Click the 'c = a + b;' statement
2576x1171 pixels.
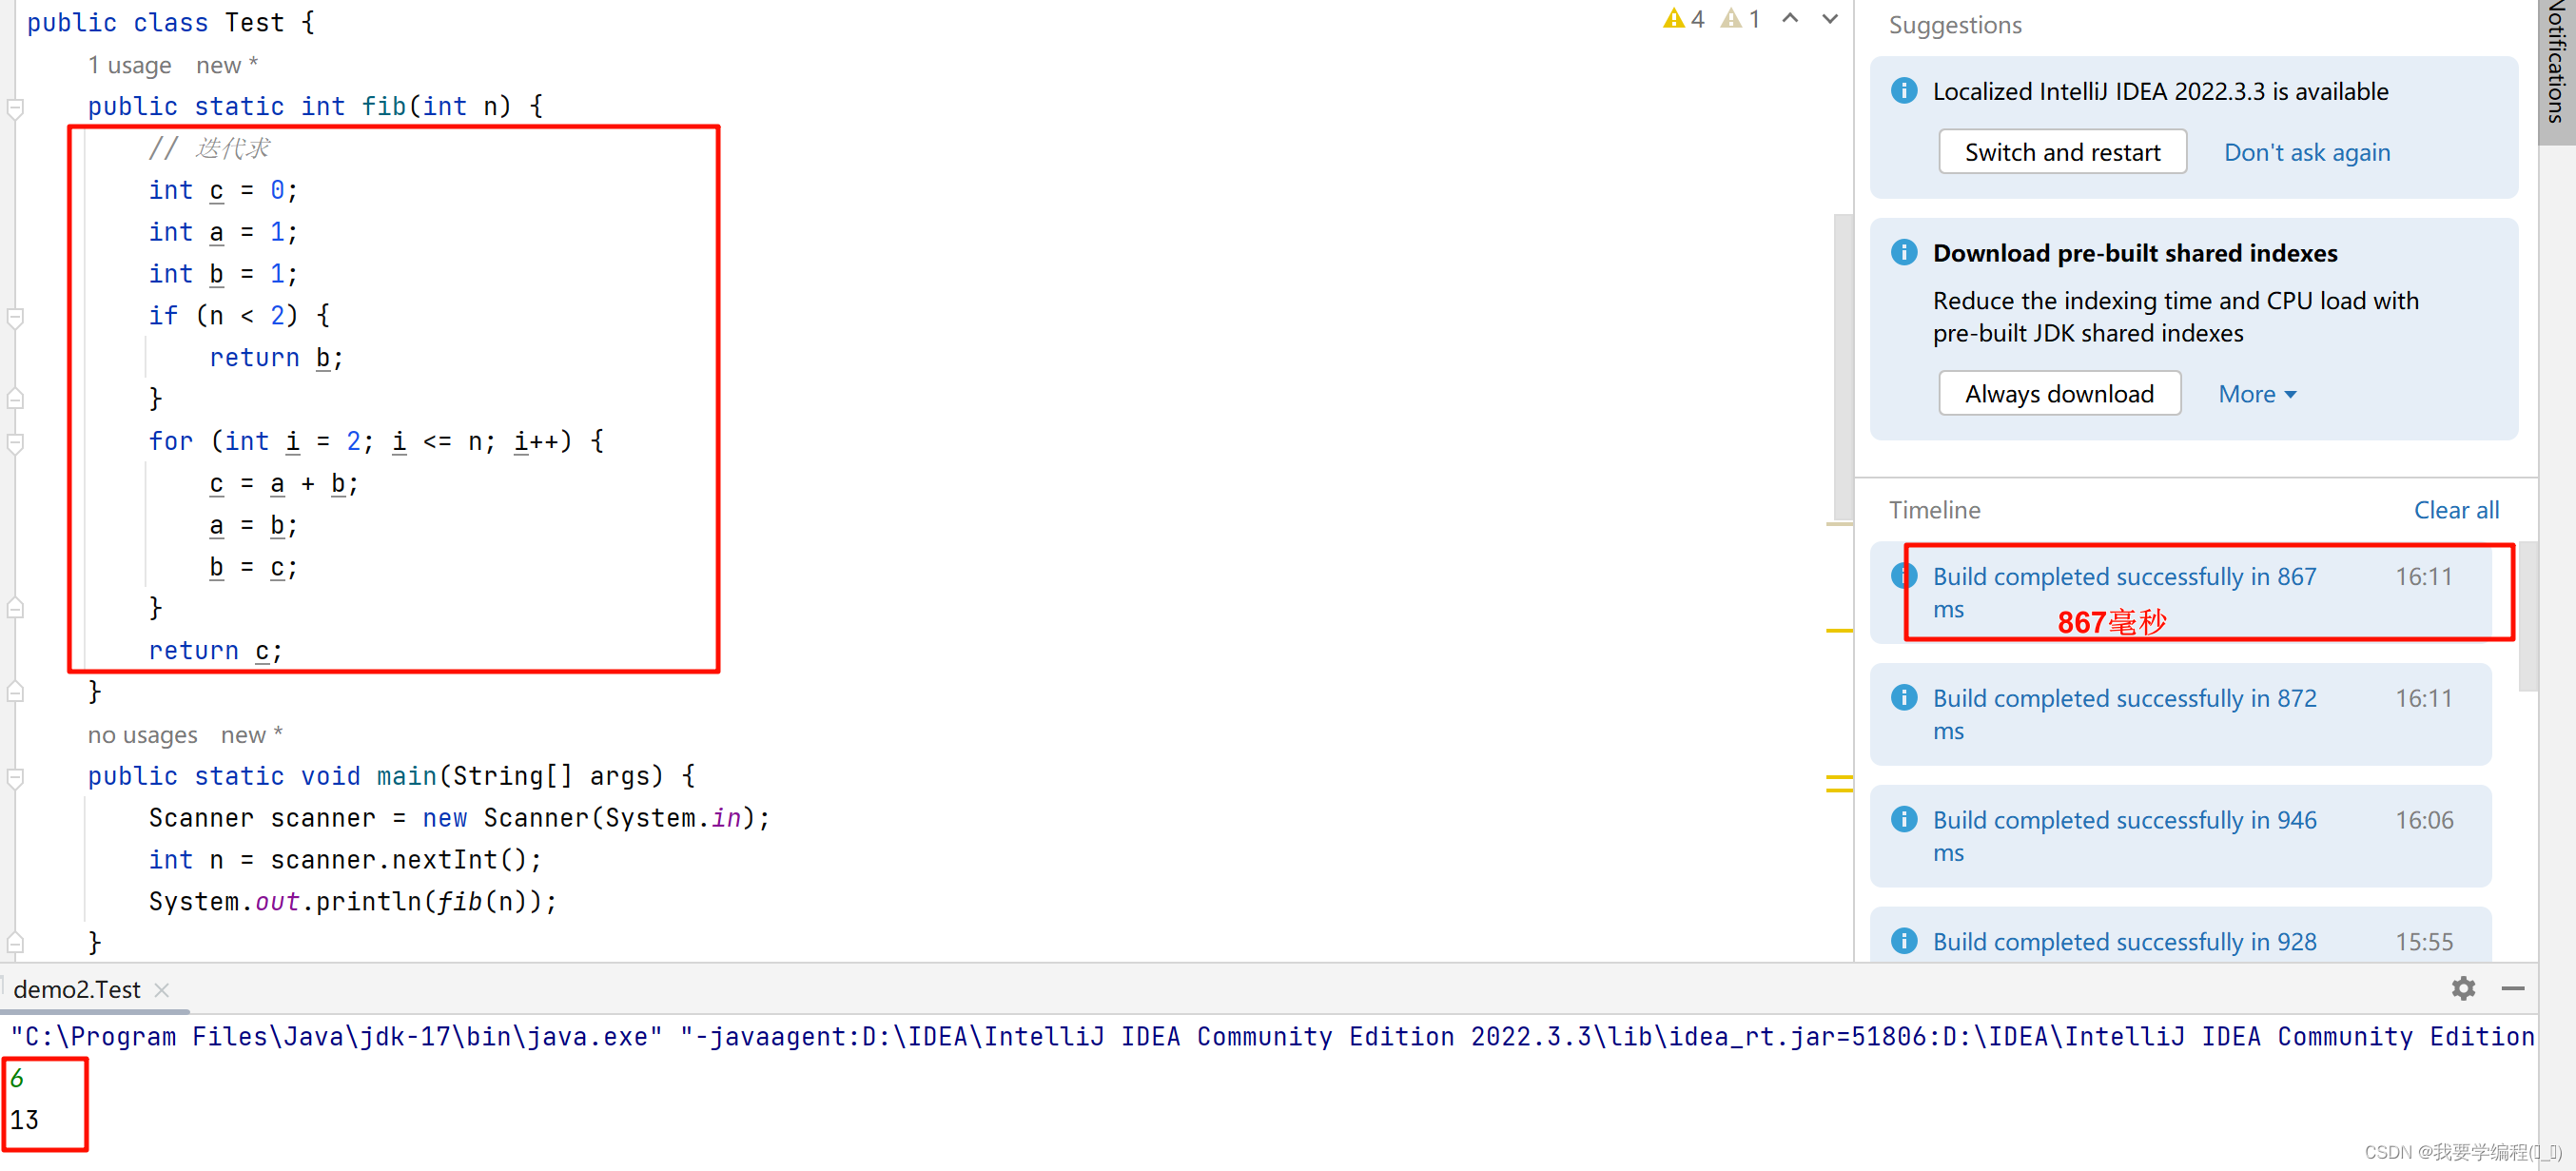pos(283,484)
